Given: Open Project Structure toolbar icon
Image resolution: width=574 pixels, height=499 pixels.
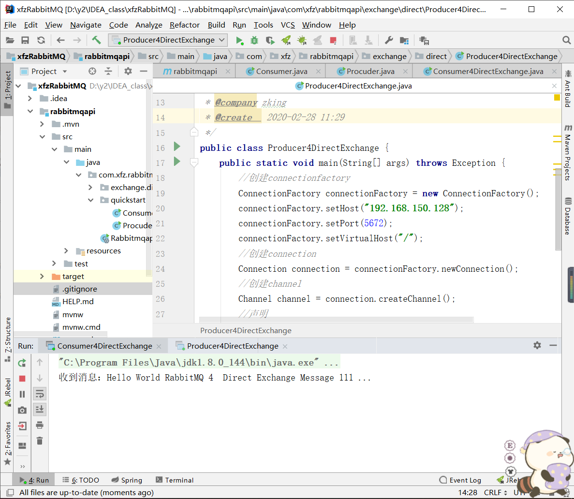Looking at the screenshot, I should [x=404, y=40].
